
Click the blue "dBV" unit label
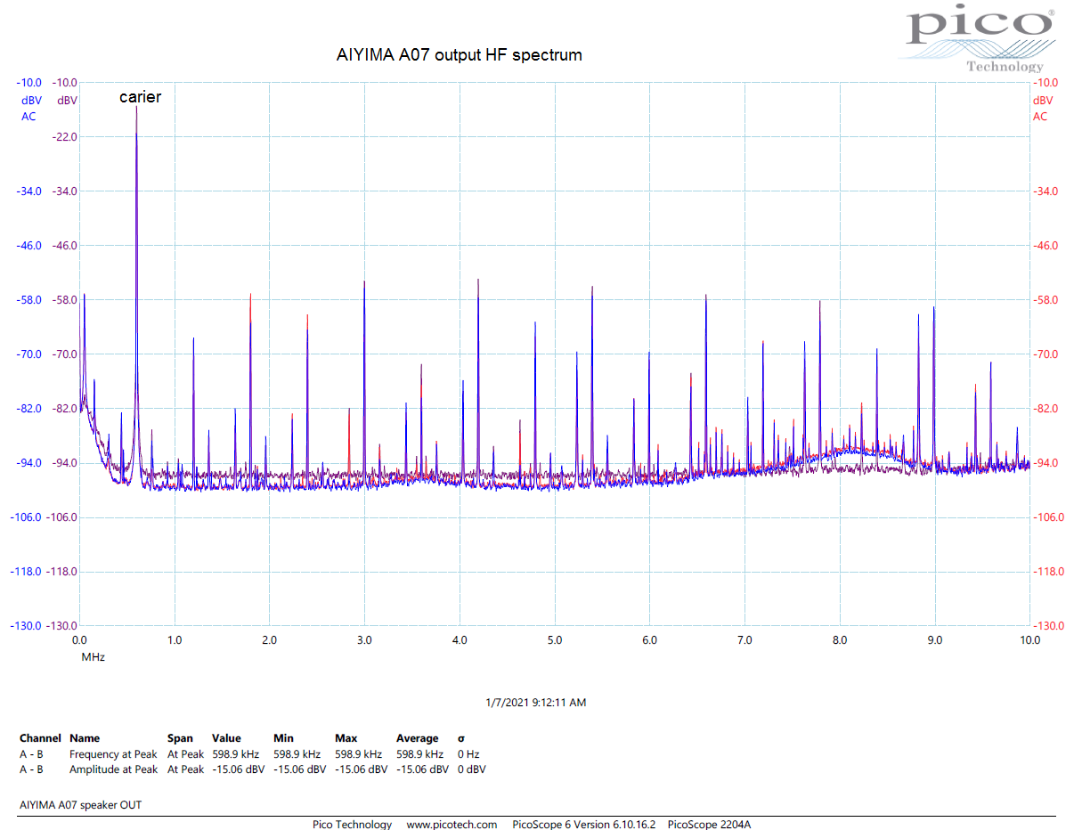point(32,101)
